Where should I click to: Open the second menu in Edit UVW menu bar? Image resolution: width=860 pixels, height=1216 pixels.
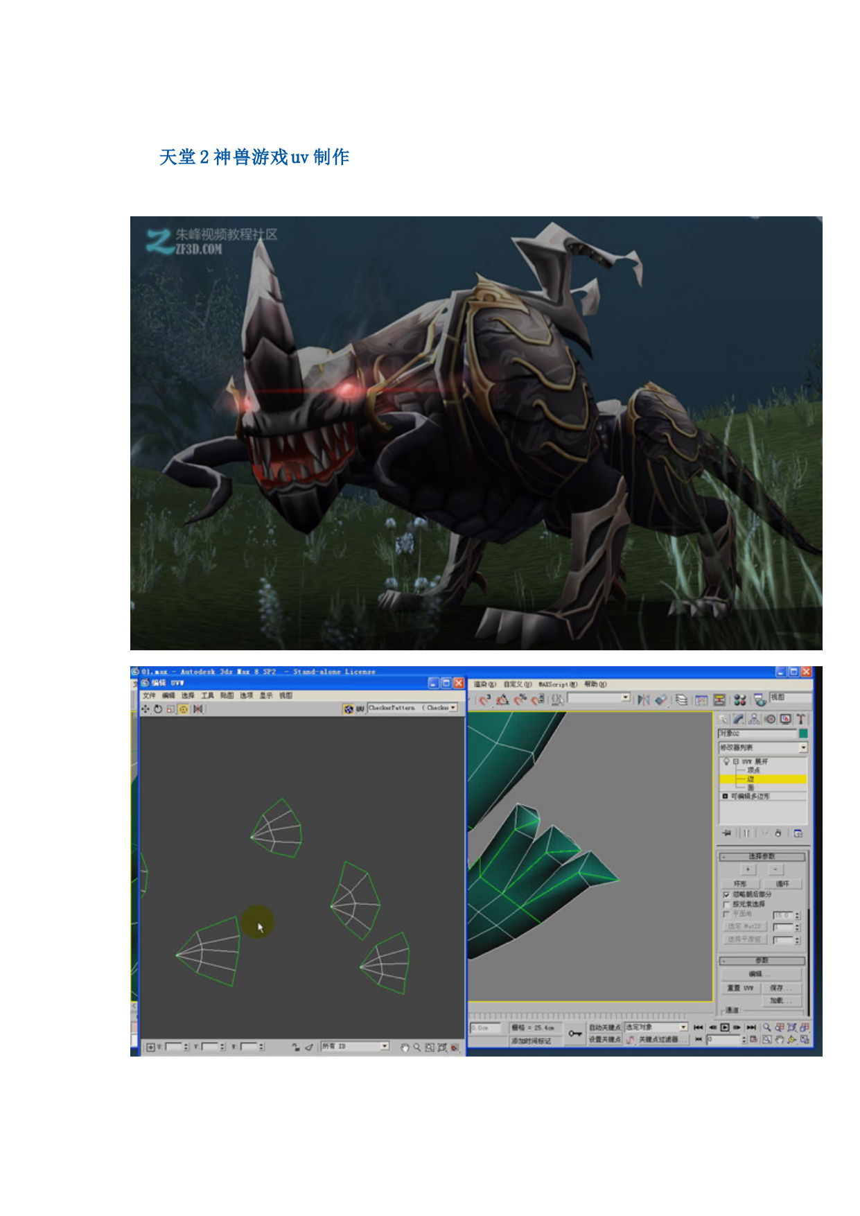(x=168, y=695)
